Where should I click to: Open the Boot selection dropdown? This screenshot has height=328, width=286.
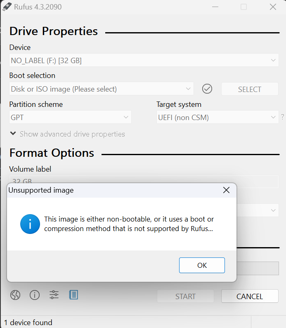tap(102, 89)
